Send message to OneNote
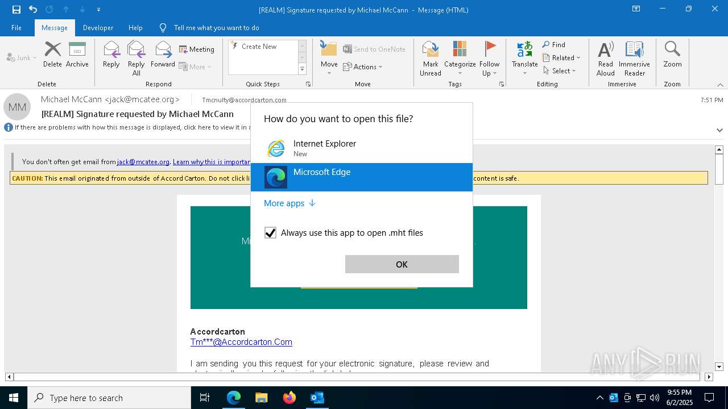The image size is (728, 409). (x=374, y=49)
